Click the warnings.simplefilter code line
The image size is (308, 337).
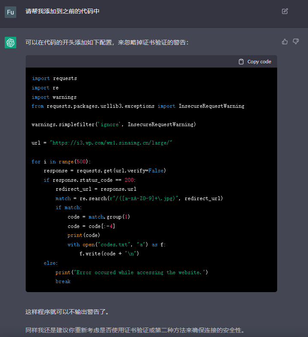coord(114,124)
